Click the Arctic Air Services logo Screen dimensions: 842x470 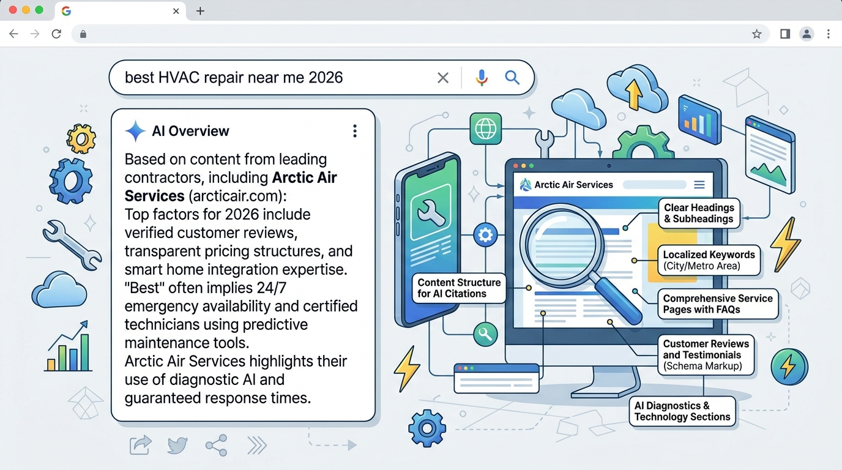pyautogui.click(x=524, y=185)
